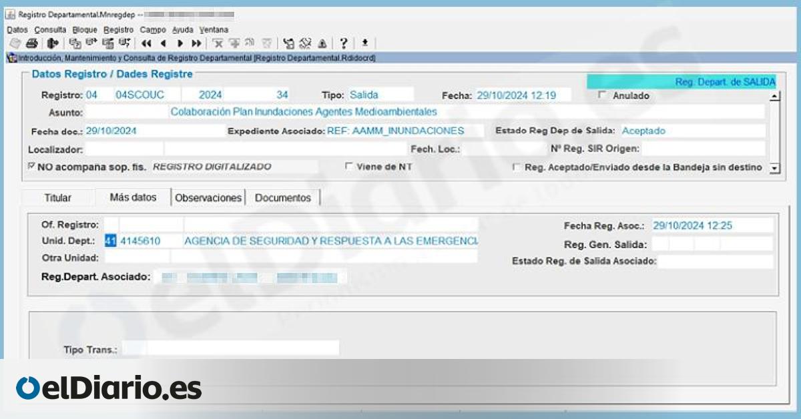This screenshot has height=419, width=801.
Task: Click the print icon in toolbar
Action: pos(31,43)
